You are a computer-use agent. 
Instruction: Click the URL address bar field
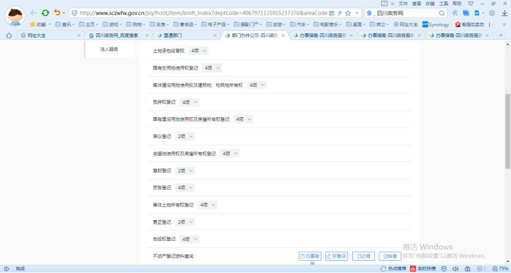(203, 12)
